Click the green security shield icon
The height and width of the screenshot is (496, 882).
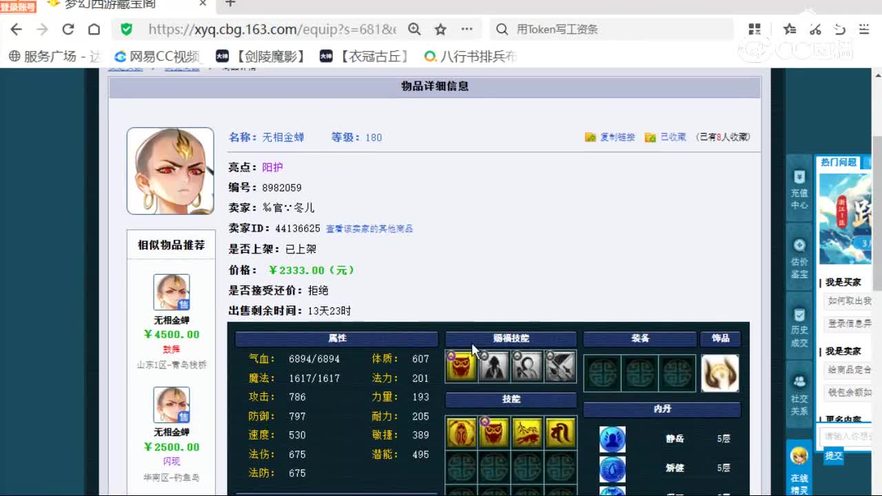[x=126, y=29]
